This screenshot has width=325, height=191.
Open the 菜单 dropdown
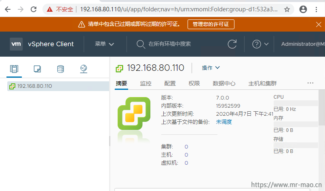coord(104,44)
